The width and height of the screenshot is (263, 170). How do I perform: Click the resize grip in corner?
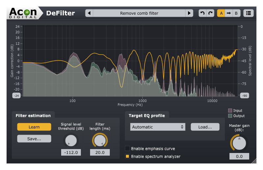click(254, 161)
